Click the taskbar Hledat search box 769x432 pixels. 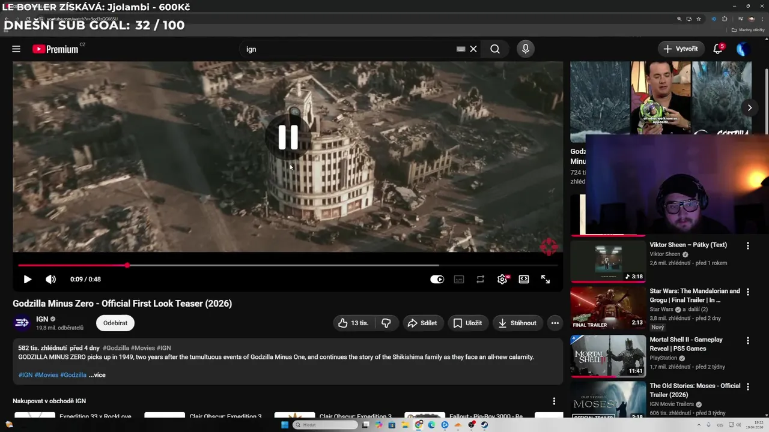coord(325,425)
